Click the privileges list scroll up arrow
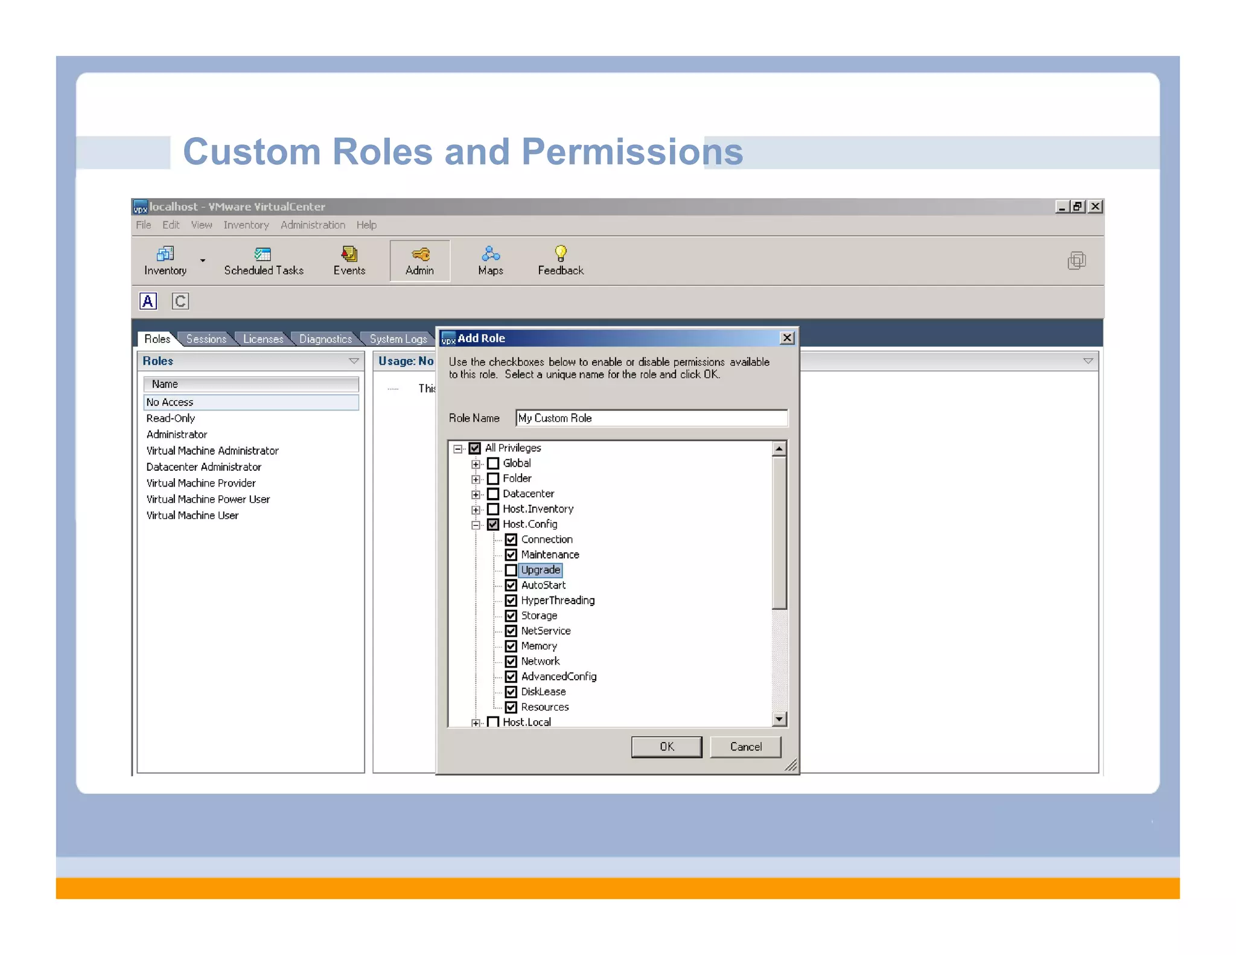 point(779,449)
